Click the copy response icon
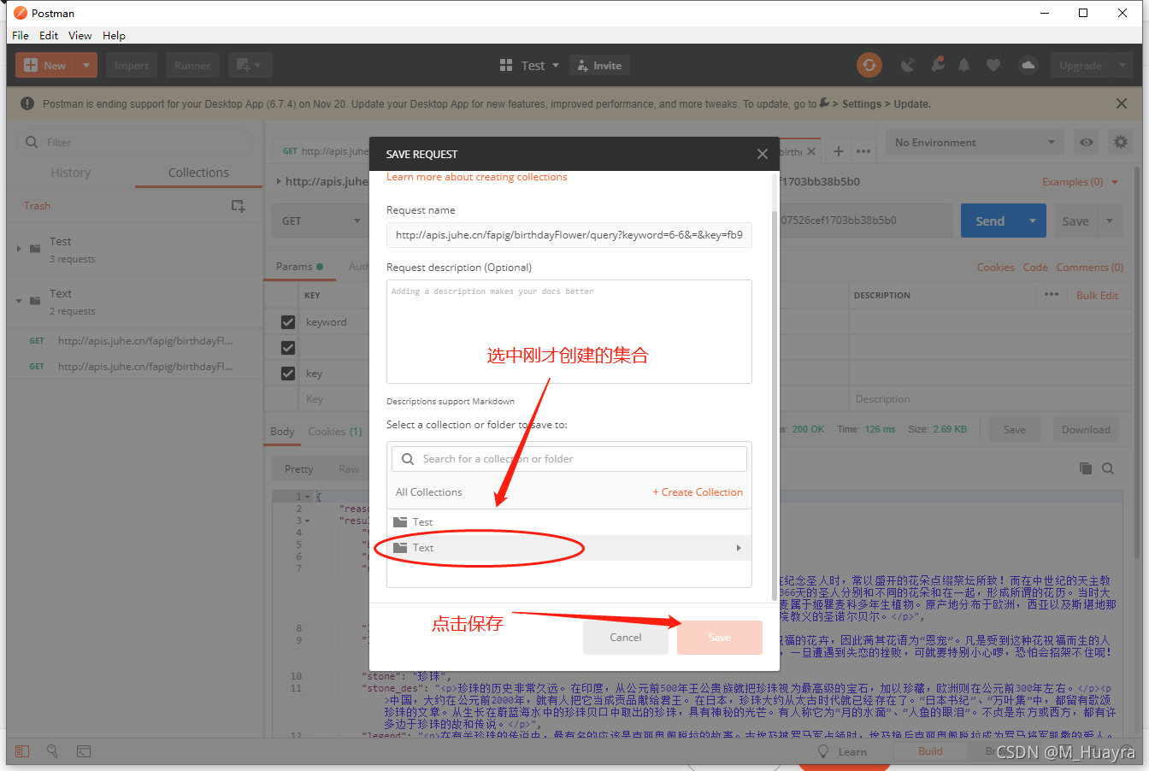 [1086, 468]
